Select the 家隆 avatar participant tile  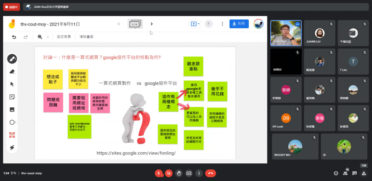[x=319, y=118]
